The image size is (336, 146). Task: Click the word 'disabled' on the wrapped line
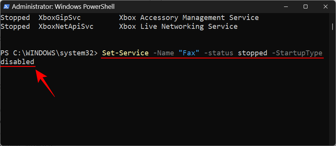(x=17, y=62)
